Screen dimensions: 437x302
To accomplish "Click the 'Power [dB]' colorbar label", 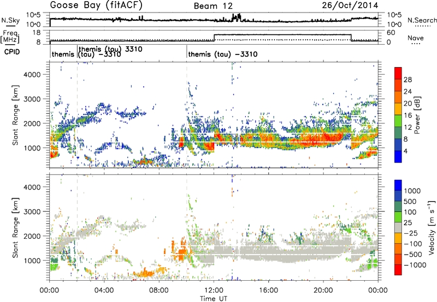I will (417, 115).
